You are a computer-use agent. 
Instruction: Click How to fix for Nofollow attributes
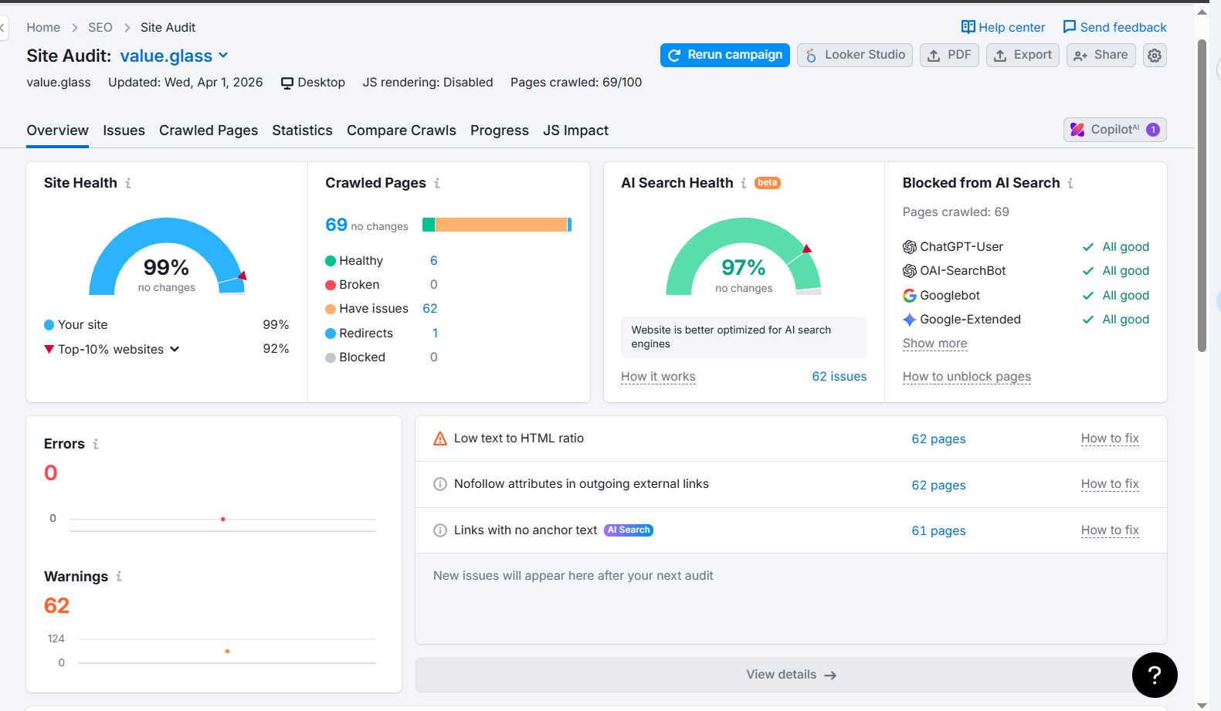click(1110, 484)
